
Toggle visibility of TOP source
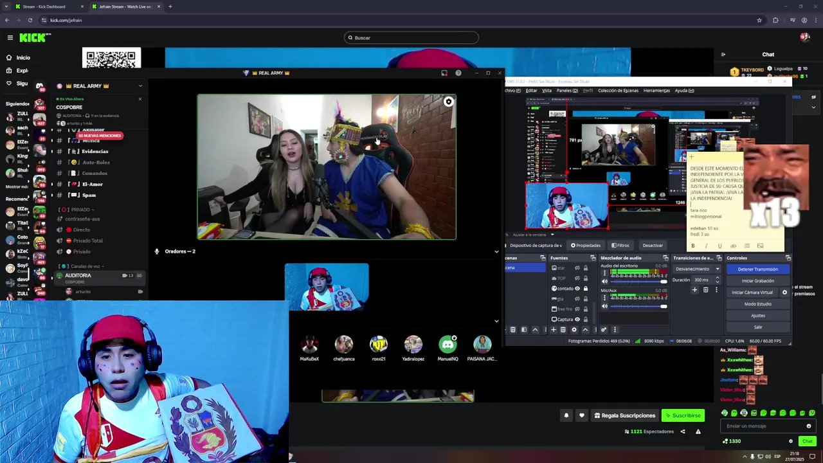pos(577,278)
